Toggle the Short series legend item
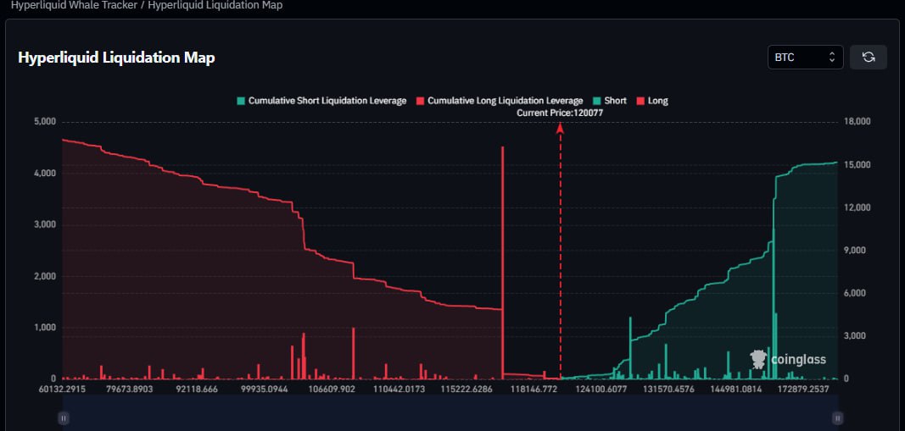 (609, 101)
